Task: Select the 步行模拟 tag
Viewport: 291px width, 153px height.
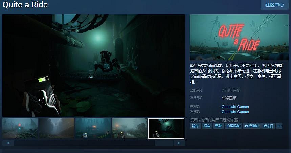Action: pos(252,126)
